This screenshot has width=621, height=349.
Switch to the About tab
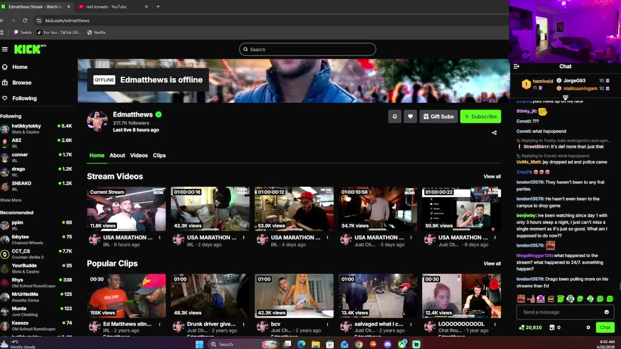[x=117, y=155]
